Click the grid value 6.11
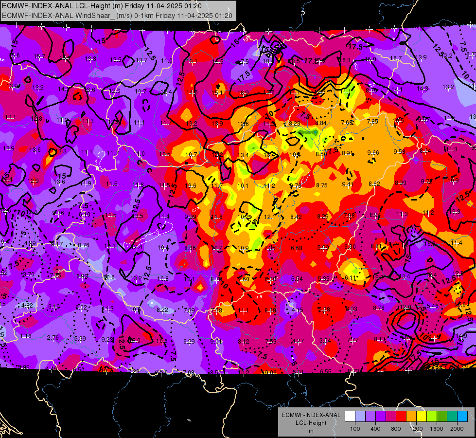The width and height of the screenshot is (476, 438). coord(351,278)
